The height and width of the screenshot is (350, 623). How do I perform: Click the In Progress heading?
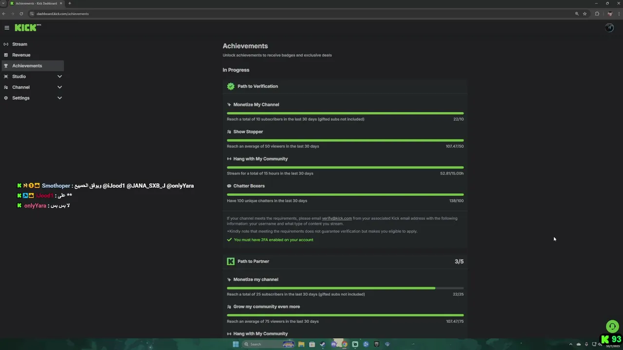pyautogui.click(x=236, y=70)
